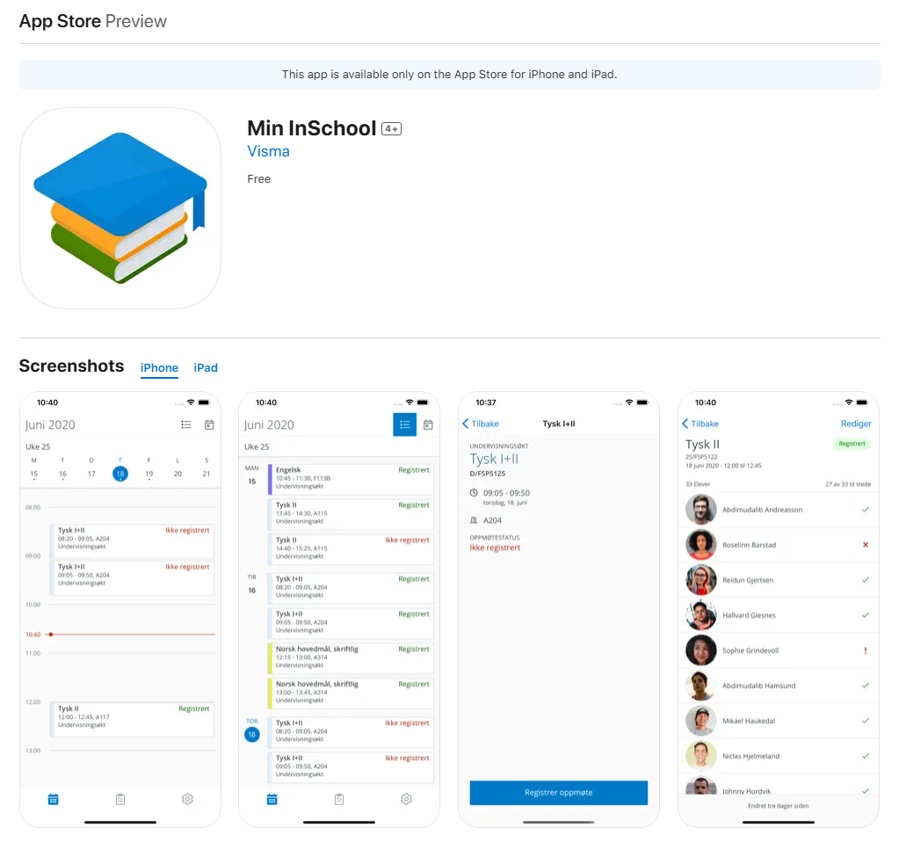Open the Visma developer link
The width and height of the screenshot is (906, 856).
tap(268, 151)
